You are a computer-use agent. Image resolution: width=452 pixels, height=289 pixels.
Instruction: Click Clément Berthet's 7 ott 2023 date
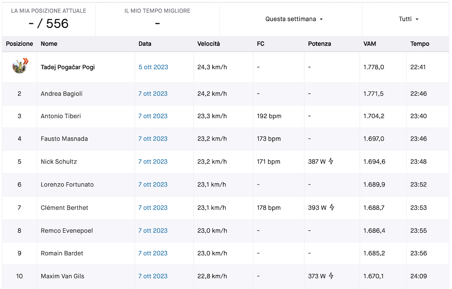(153, 208)
